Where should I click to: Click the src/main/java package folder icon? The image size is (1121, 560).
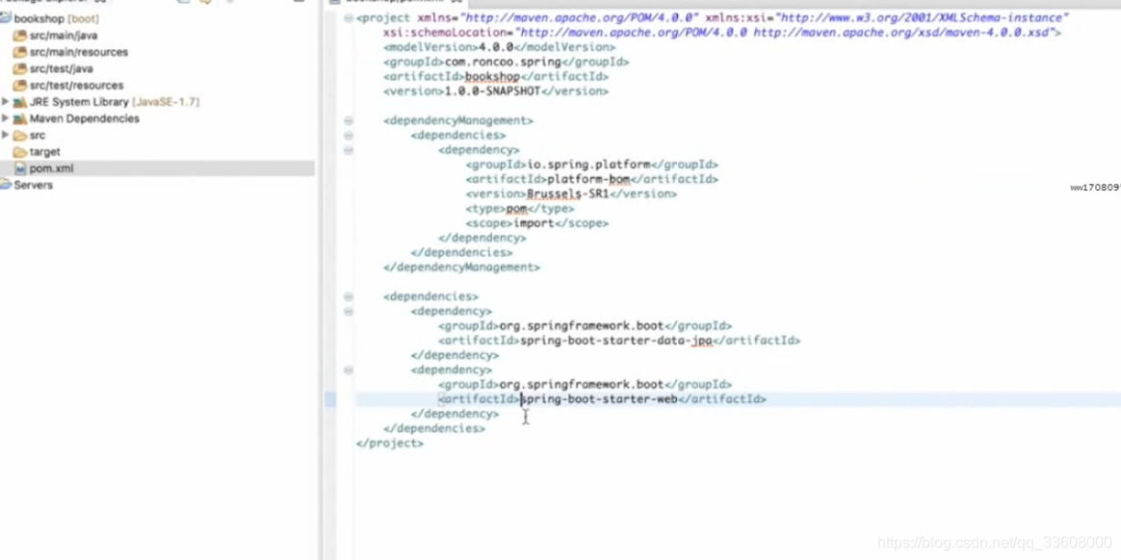[x=20, y=35]
